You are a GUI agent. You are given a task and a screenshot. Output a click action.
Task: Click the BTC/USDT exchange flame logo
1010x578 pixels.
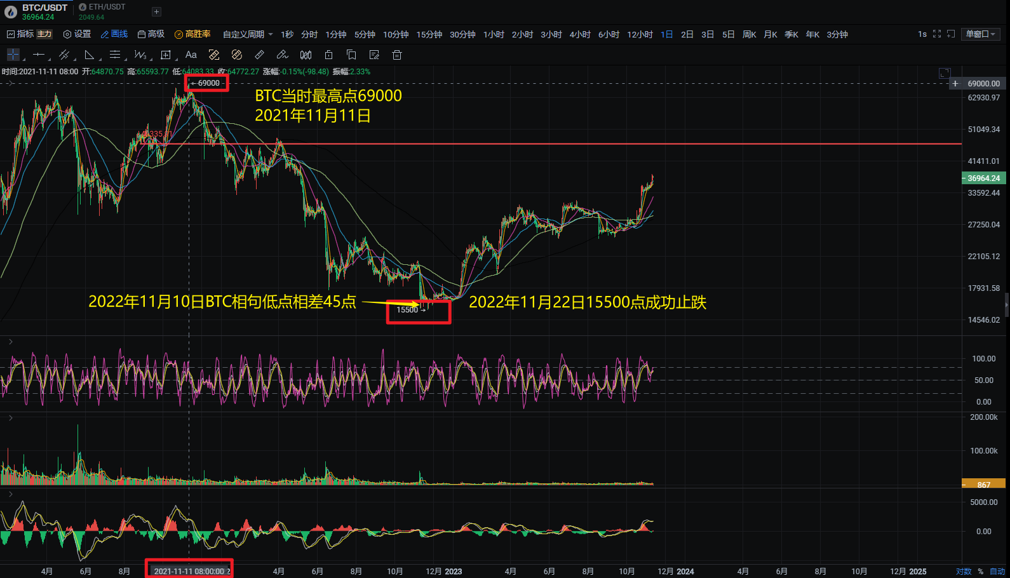[x=11, y=11]
